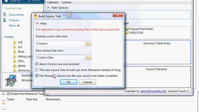The width and height of the screenshot is (199, 112).
Task: Open the Cabinets menu
Action: [x=53, y=2]
